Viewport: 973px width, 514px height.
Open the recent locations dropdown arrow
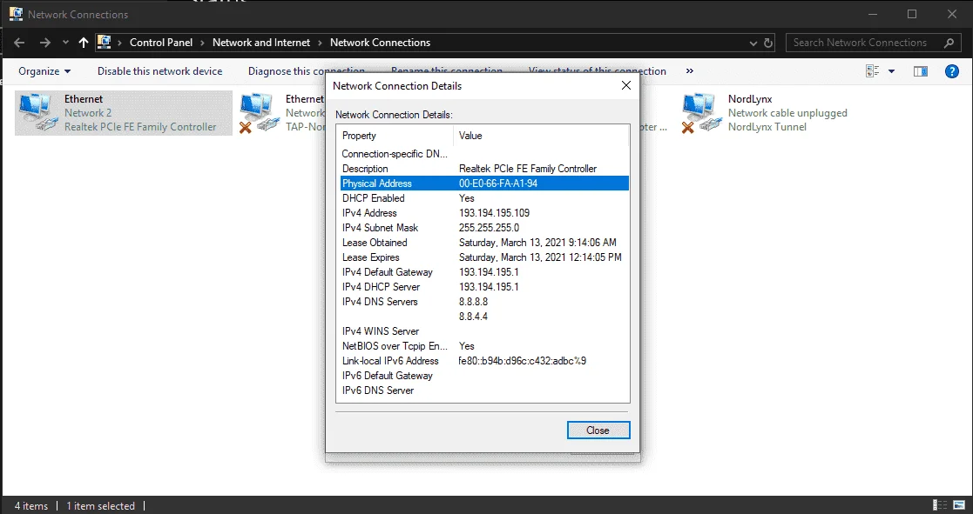65,43
